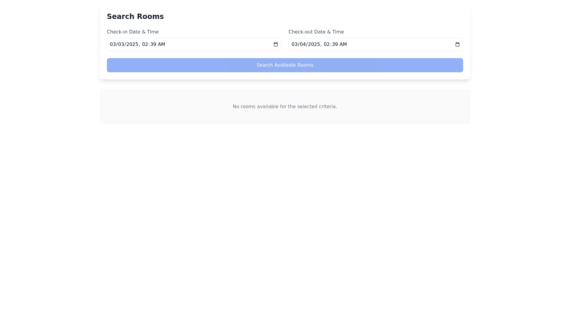Select the month segment of check-in date
Image resolution: width=570 pixels, height=320 pixels.
(113, 44)
